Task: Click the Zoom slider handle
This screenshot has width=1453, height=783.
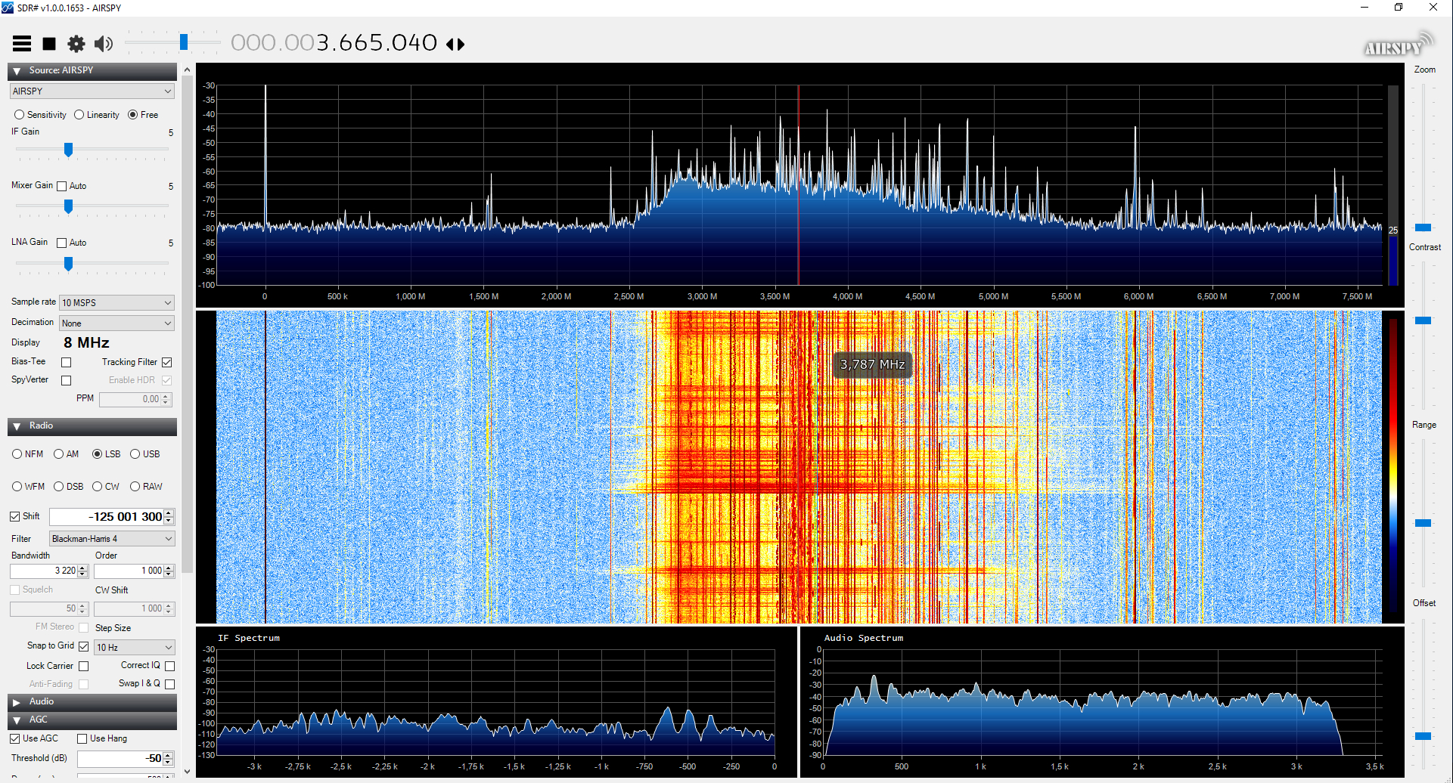Action: (x=1423, y=227)
